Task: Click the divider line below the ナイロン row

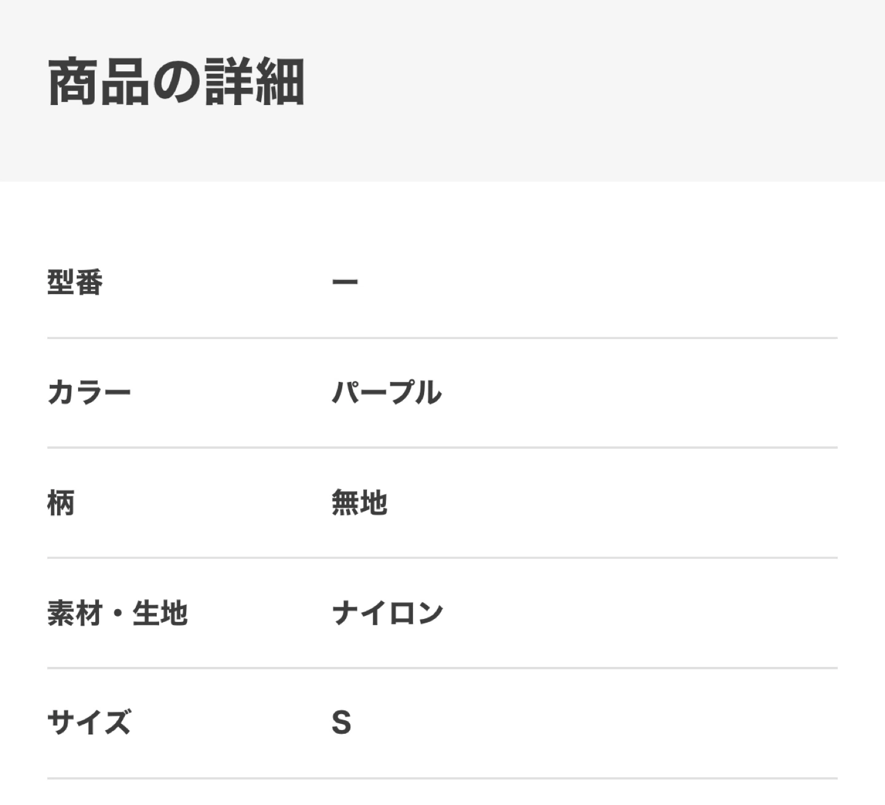Action: click(442, 667)
